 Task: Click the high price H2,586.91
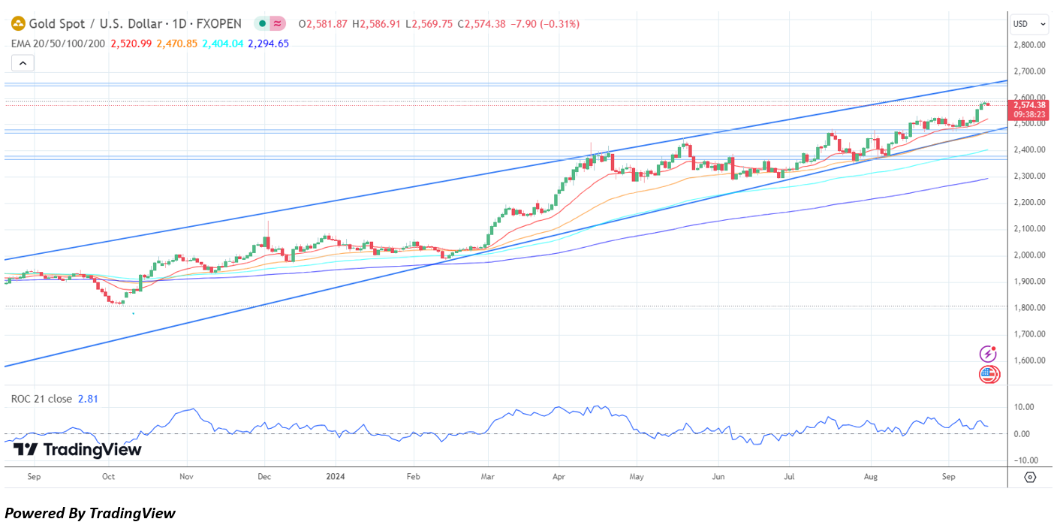tap(377, 24)
